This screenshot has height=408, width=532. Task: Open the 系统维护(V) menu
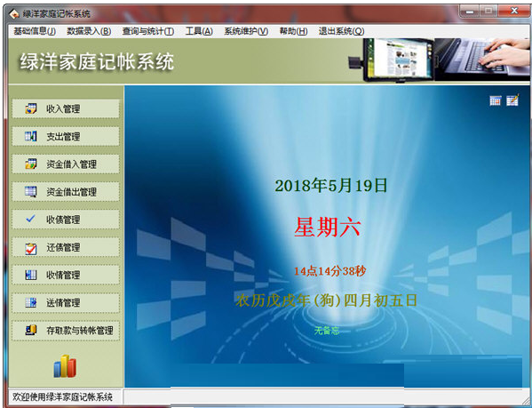tap(246, 31)
